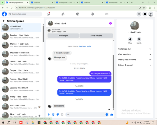Click the 9432690879 message bubble
The height and width of the screenshot is (125, 157).
[59, 106]
